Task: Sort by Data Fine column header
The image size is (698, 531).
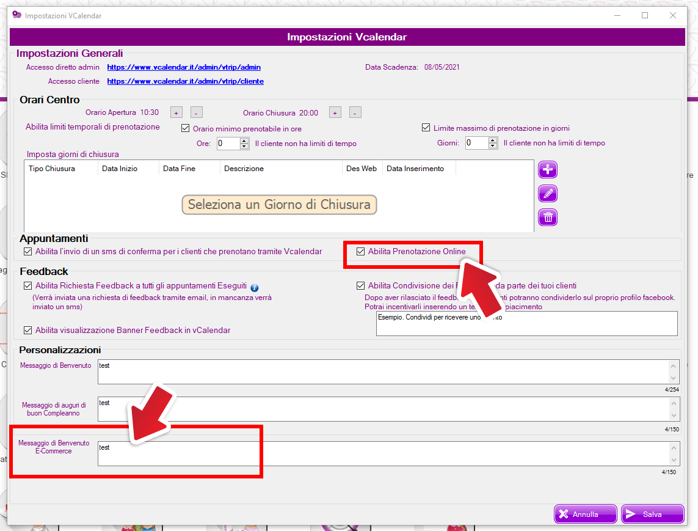Action: (189, 169)
